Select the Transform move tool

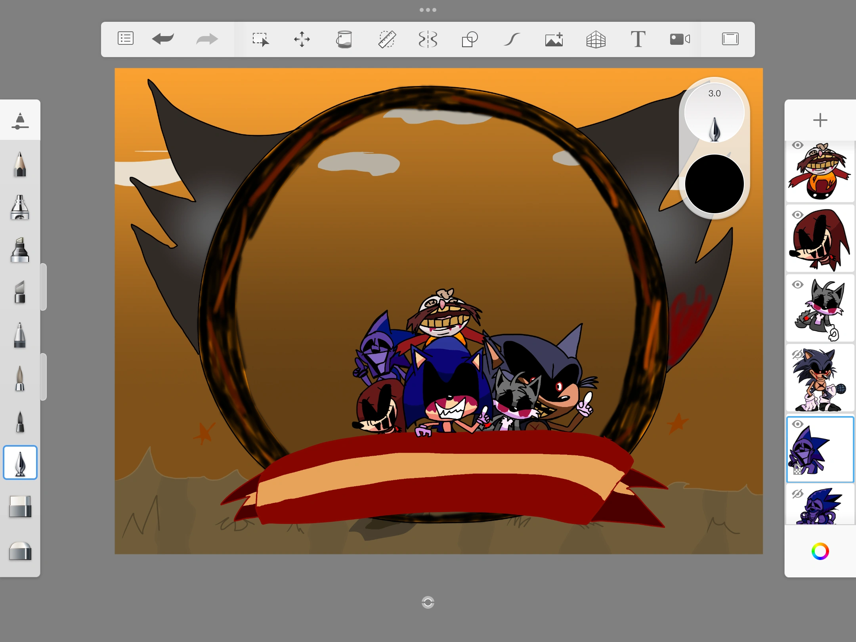[x=302, y=39]
